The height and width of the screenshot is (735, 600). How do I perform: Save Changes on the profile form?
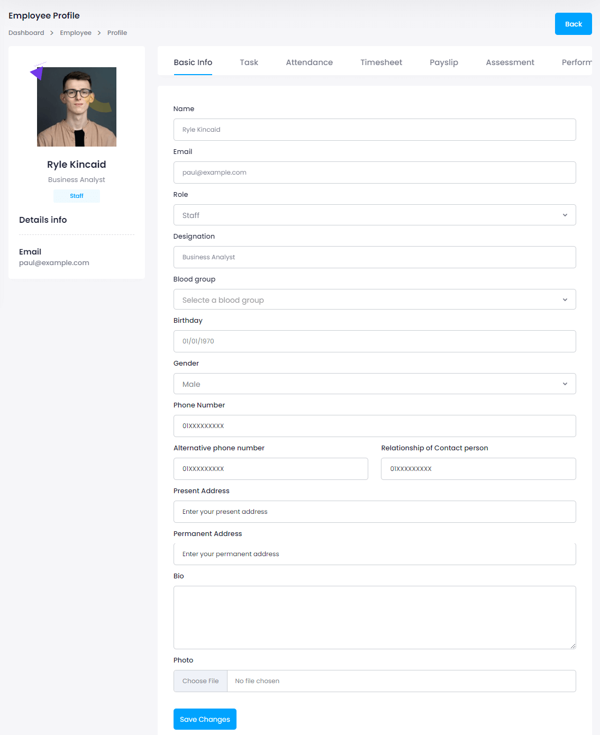click(x=205, y=719)
